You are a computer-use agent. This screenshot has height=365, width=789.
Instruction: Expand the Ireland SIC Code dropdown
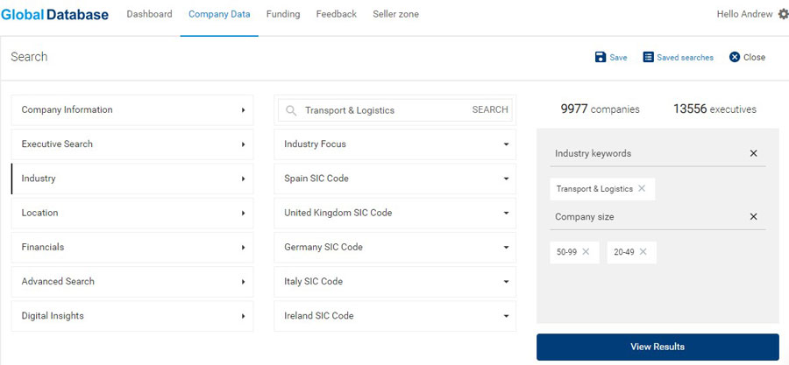(x=395, y=316)
